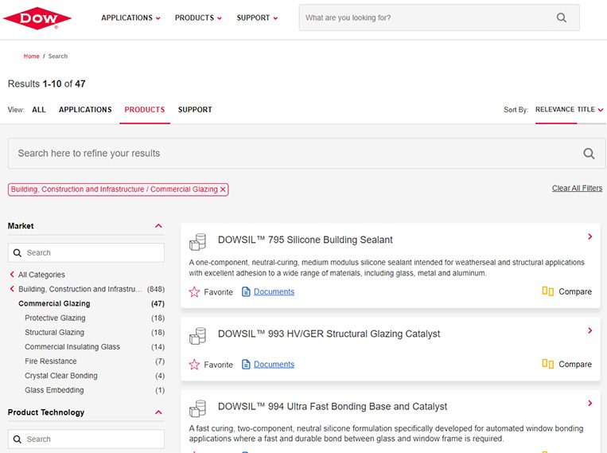Image resolution: width=607 pixels, height=453 pixels.
Task: Click the header search magnifier icon
Action: pyautogui.click(x=562, y=18)
